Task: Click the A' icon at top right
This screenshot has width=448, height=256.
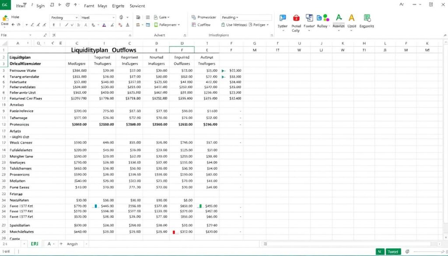Action: tap(402, 4)
